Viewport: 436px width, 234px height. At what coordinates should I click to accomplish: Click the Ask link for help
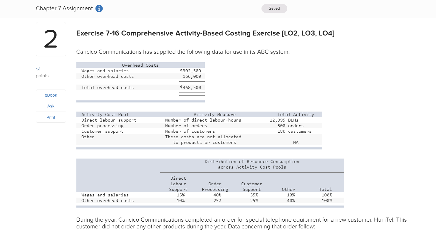[51, 106]
